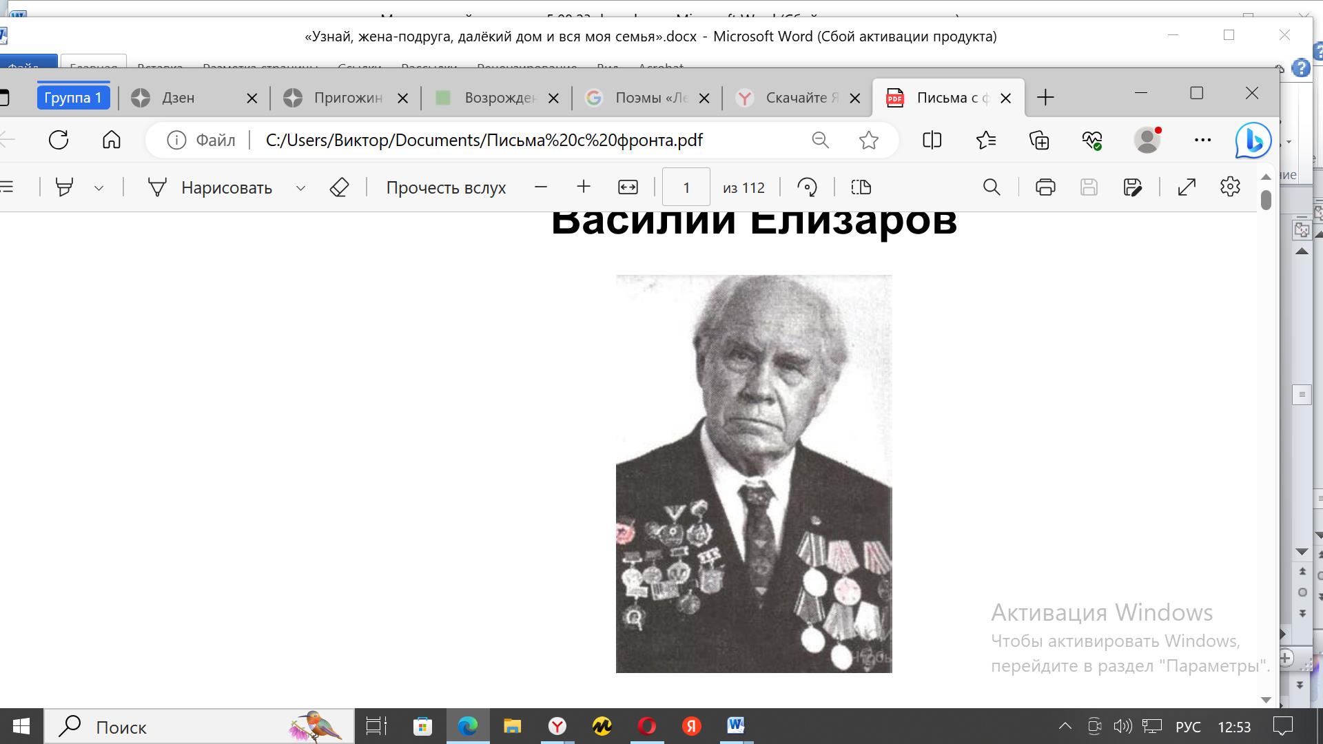Open File Explorer from taskbar
The image size is (1323, 744).
tap(512, 726)
